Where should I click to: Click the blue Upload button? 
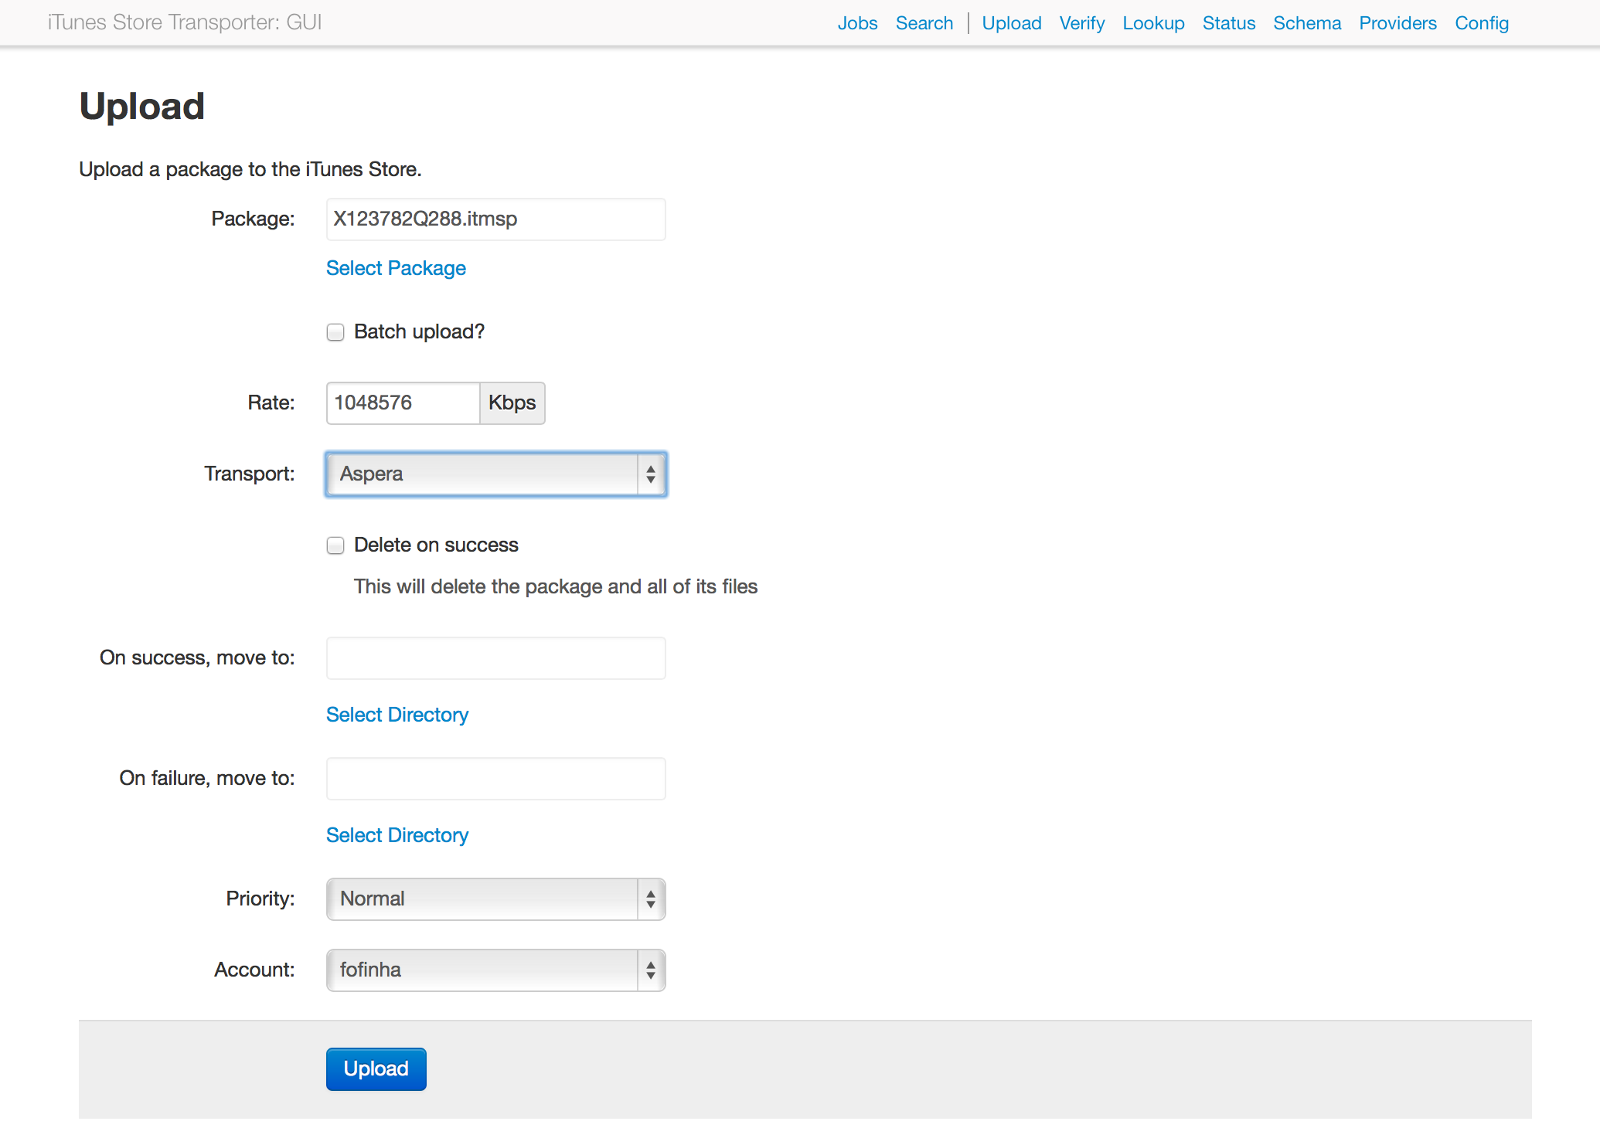pos(376,1069)
